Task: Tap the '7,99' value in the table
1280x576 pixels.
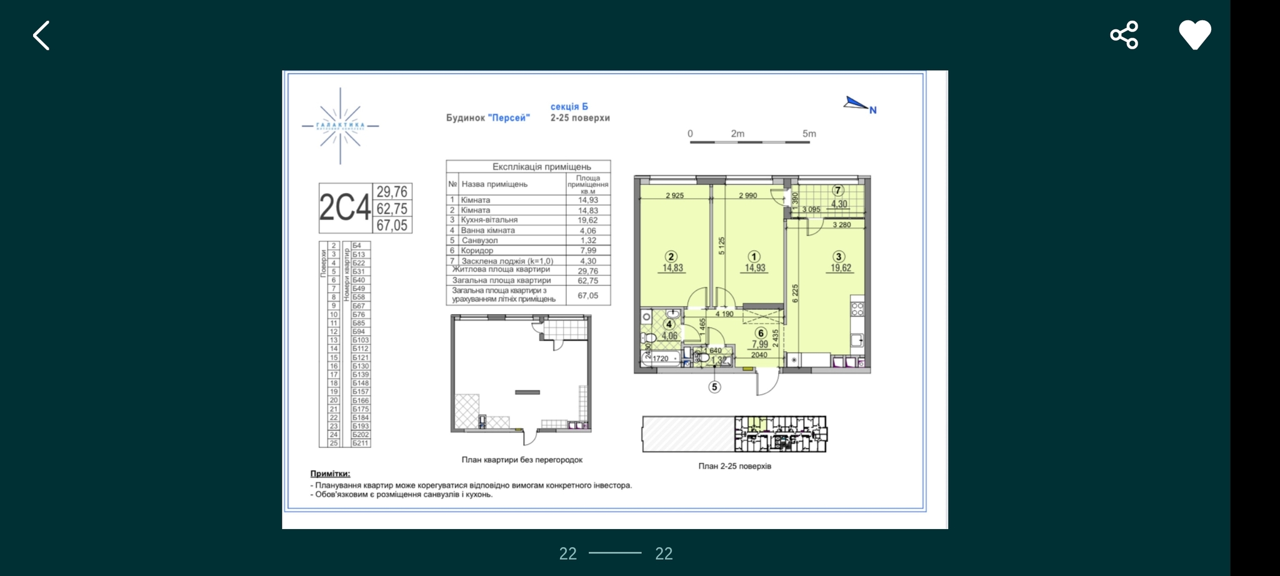Action: point(587,251)
